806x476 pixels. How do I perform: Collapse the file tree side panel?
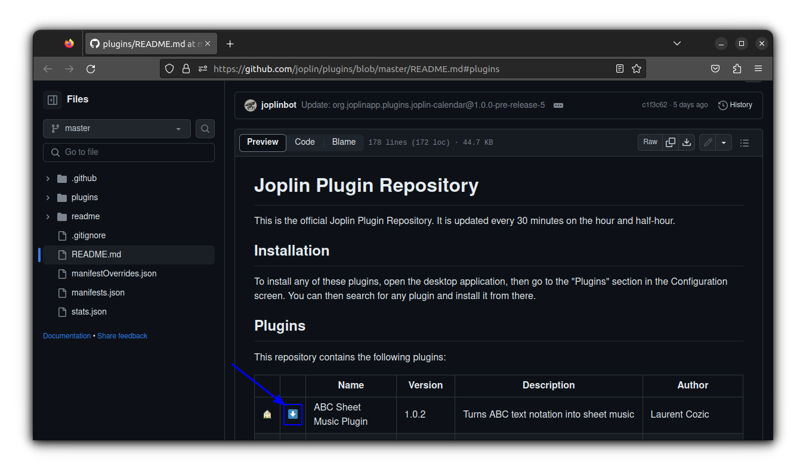[53, 99]
